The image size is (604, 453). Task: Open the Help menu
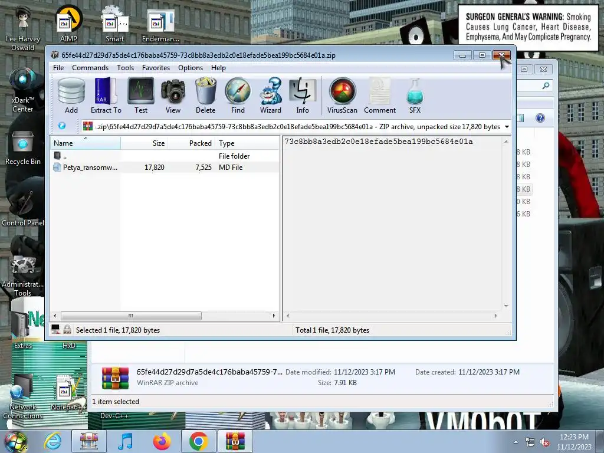click(218, 68)
